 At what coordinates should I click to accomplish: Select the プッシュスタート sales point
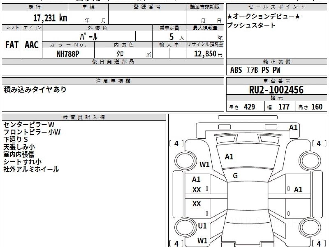pos(251,25)
